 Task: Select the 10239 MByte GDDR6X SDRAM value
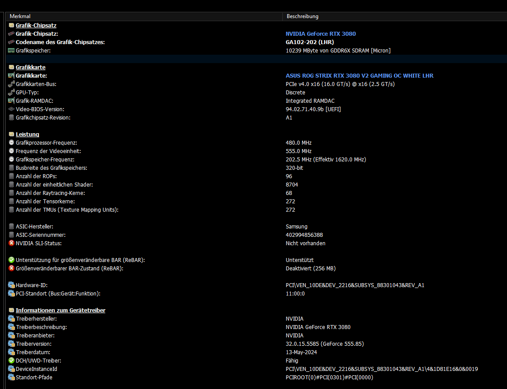click(x=338, y=50)
